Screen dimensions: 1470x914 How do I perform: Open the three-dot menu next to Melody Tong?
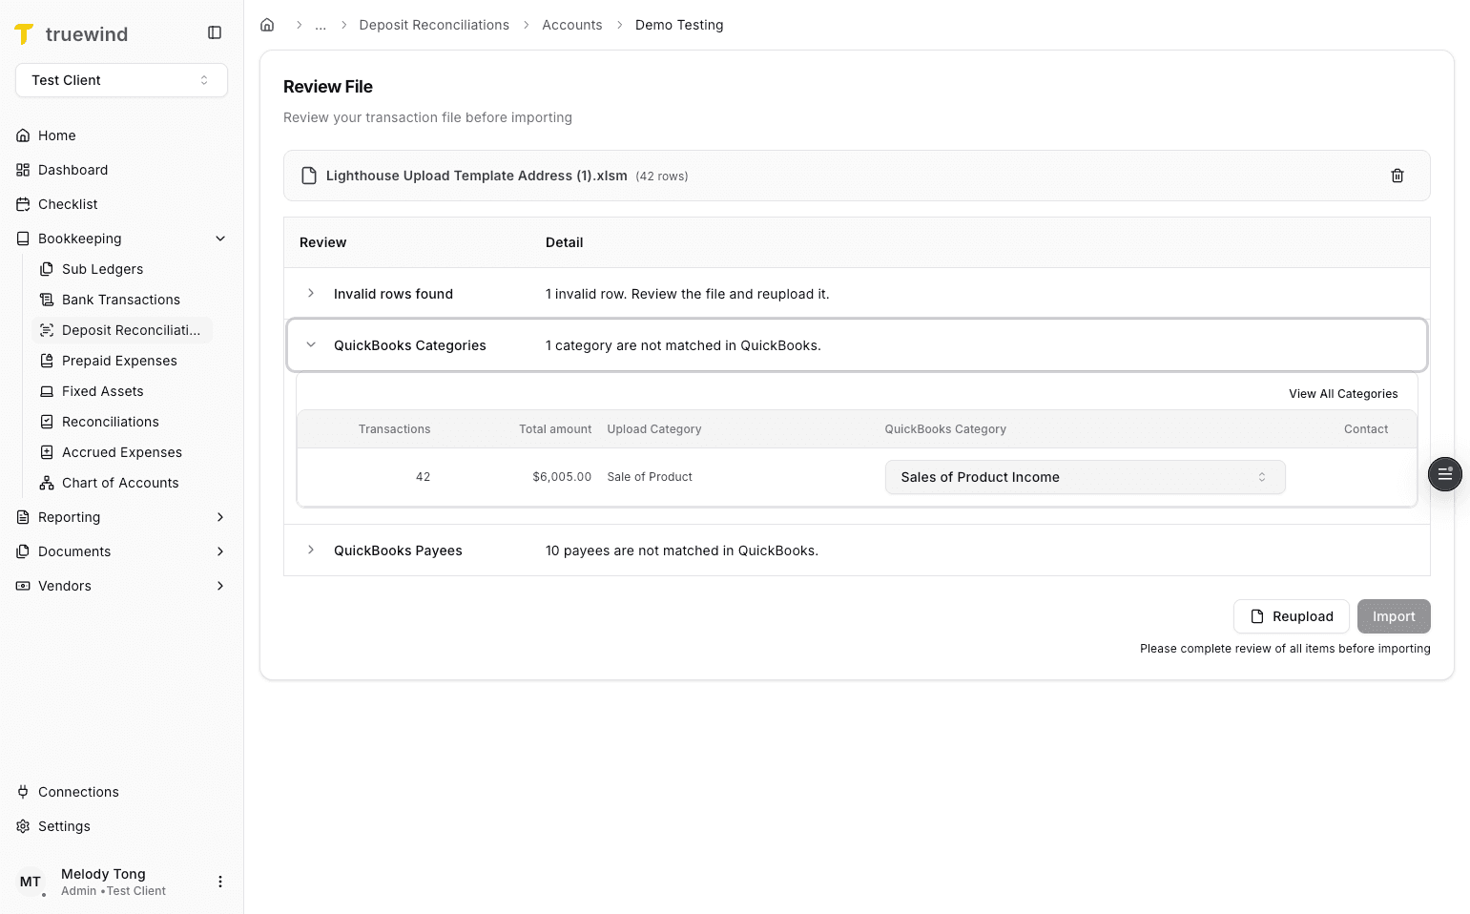coord(220,881)
